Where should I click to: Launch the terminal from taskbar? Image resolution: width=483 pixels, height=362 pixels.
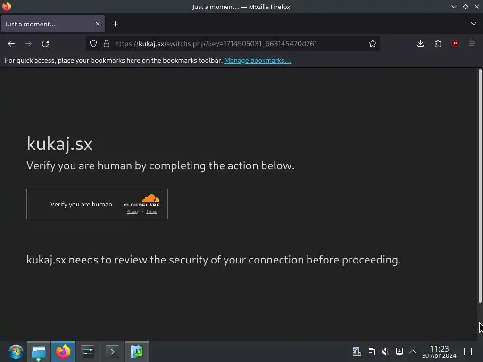[112, 352]
